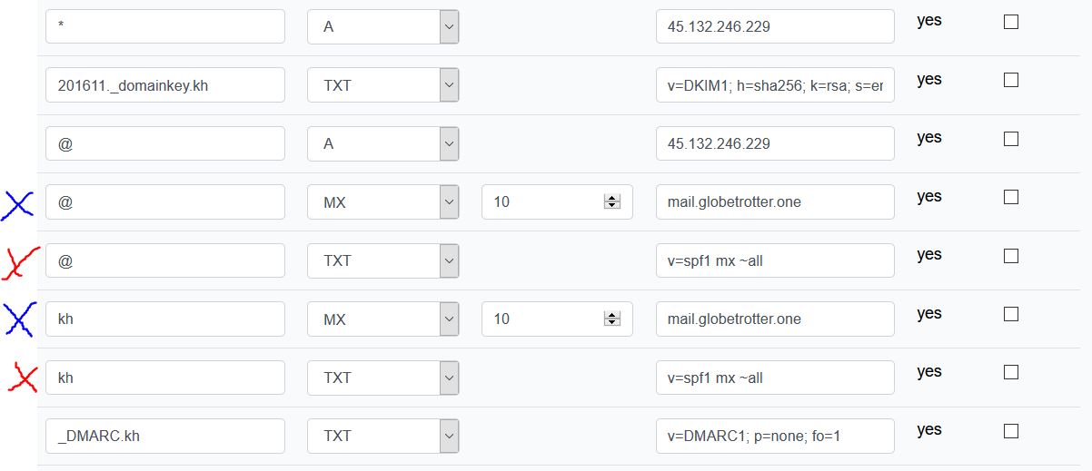This screenshot has height=471, width=1092.
Task: Click the blue X mark beside @ MX row
Action: click(x=17, y=205)
